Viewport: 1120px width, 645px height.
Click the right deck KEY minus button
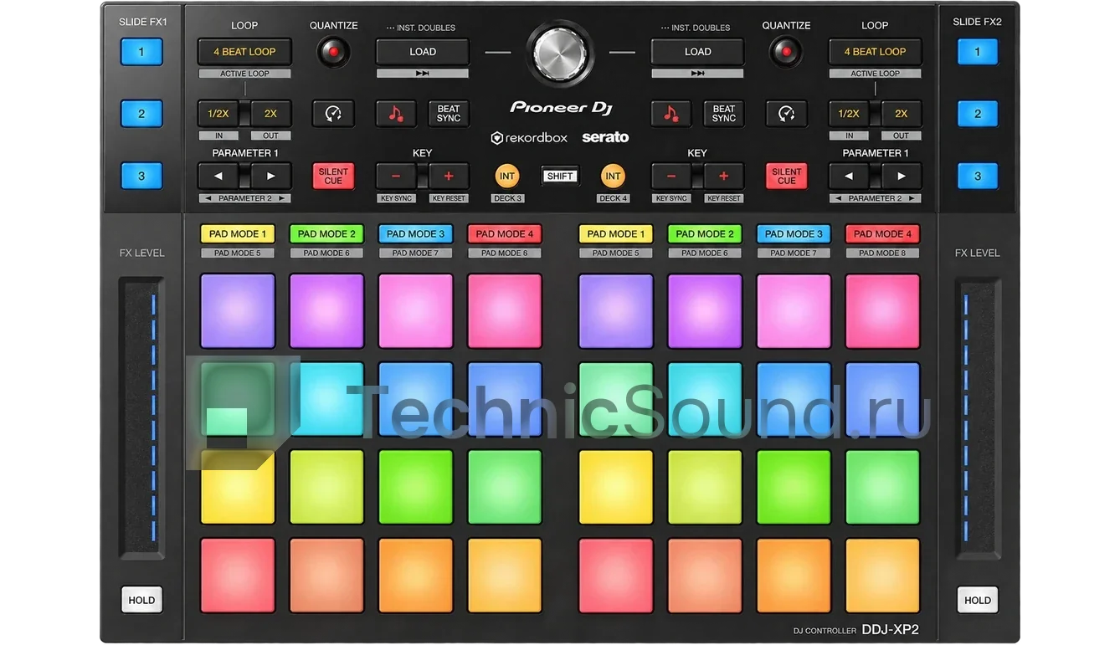[x=671, y=176]
